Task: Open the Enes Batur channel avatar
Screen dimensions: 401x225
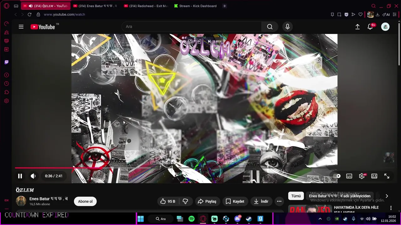Action: pyautogui.click(x=21, y=201)
